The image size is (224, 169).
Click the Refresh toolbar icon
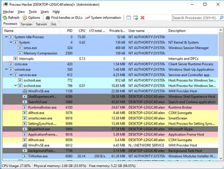[5, 18]
